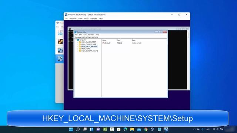Click the command prompt vertical scrollbar
This screenshot has height=133, width=237.
tap(188, 60)
